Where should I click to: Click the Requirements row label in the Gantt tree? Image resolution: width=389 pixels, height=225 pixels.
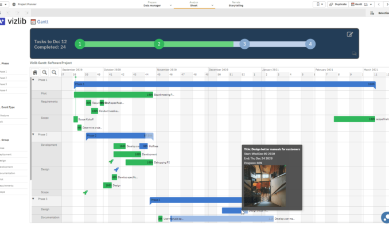click(49, 102)
